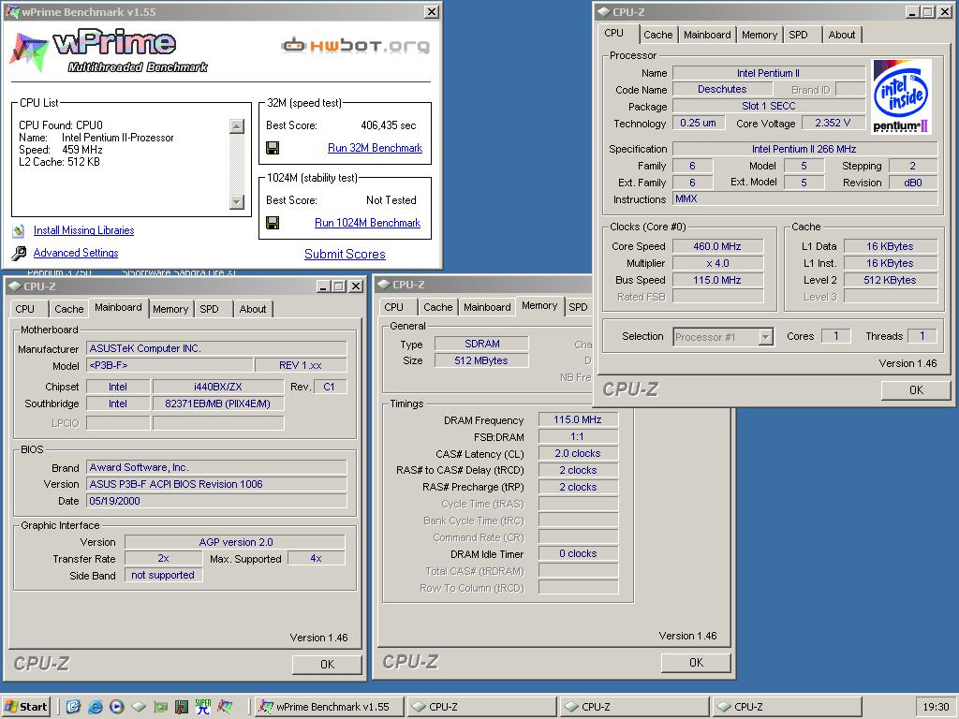Run the 1024M Benchmark
This screenshot has height=719, width=959.
367,223
